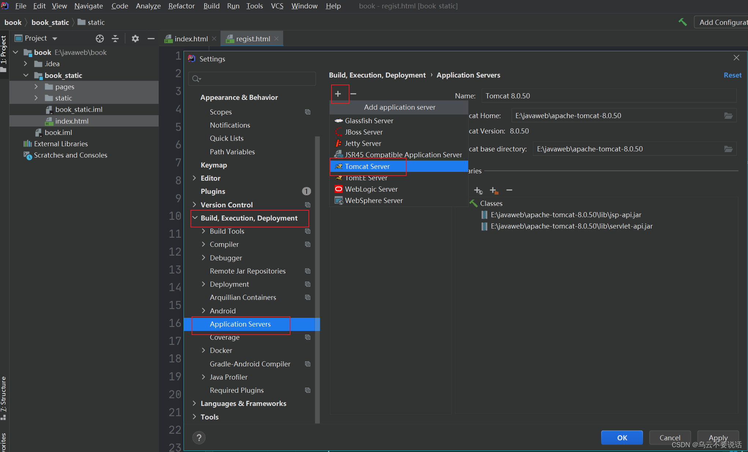This screenshot has width=748, height=452.
Task: Open the File menu
Action: pos(21,6)
